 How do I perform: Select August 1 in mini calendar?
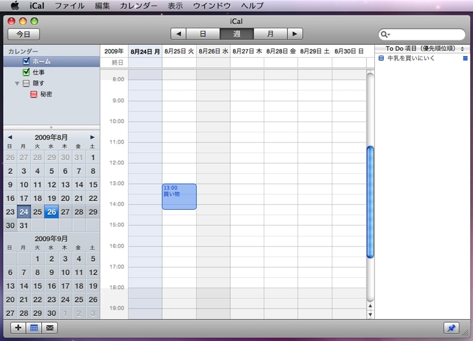pos(93,157)
